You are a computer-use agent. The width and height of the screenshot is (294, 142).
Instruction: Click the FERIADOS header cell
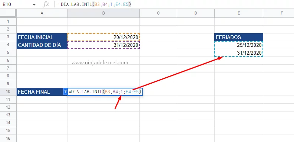239,37
